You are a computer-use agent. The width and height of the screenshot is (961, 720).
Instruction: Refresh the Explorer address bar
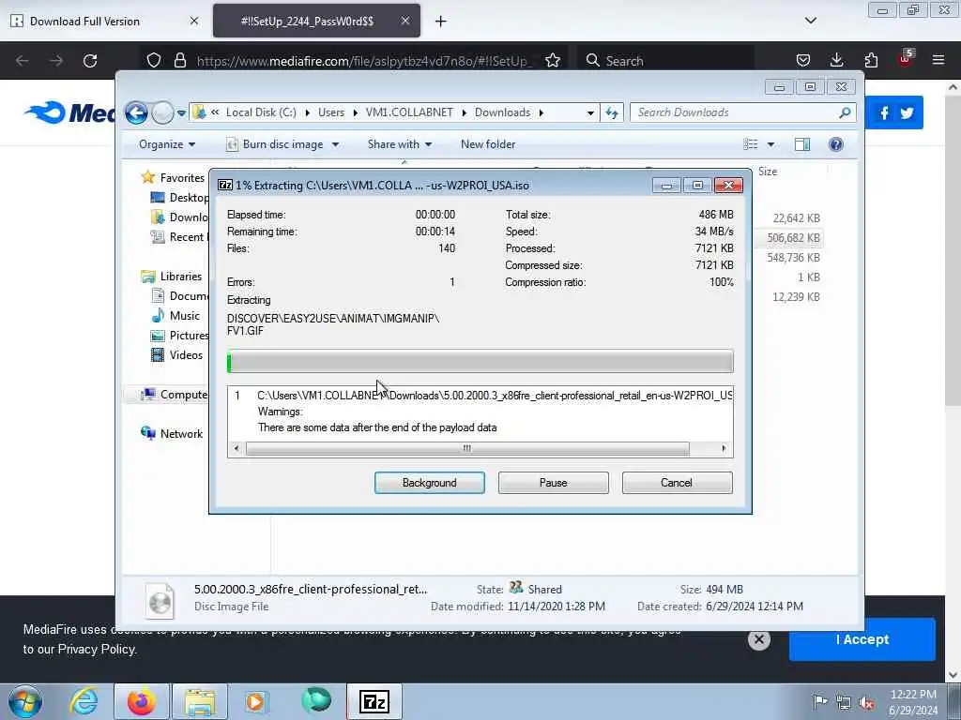(612, 112)
